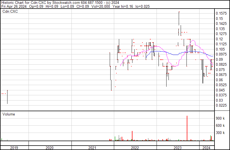The width and height of the screenshot is (230, 150).
Task: Click the Vol=20,000 header value
Action: tap(101, 6)
